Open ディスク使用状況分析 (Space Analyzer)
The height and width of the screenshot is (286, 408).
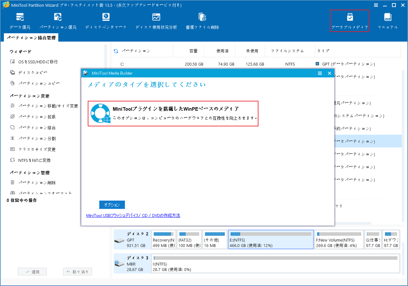(156, 20)
